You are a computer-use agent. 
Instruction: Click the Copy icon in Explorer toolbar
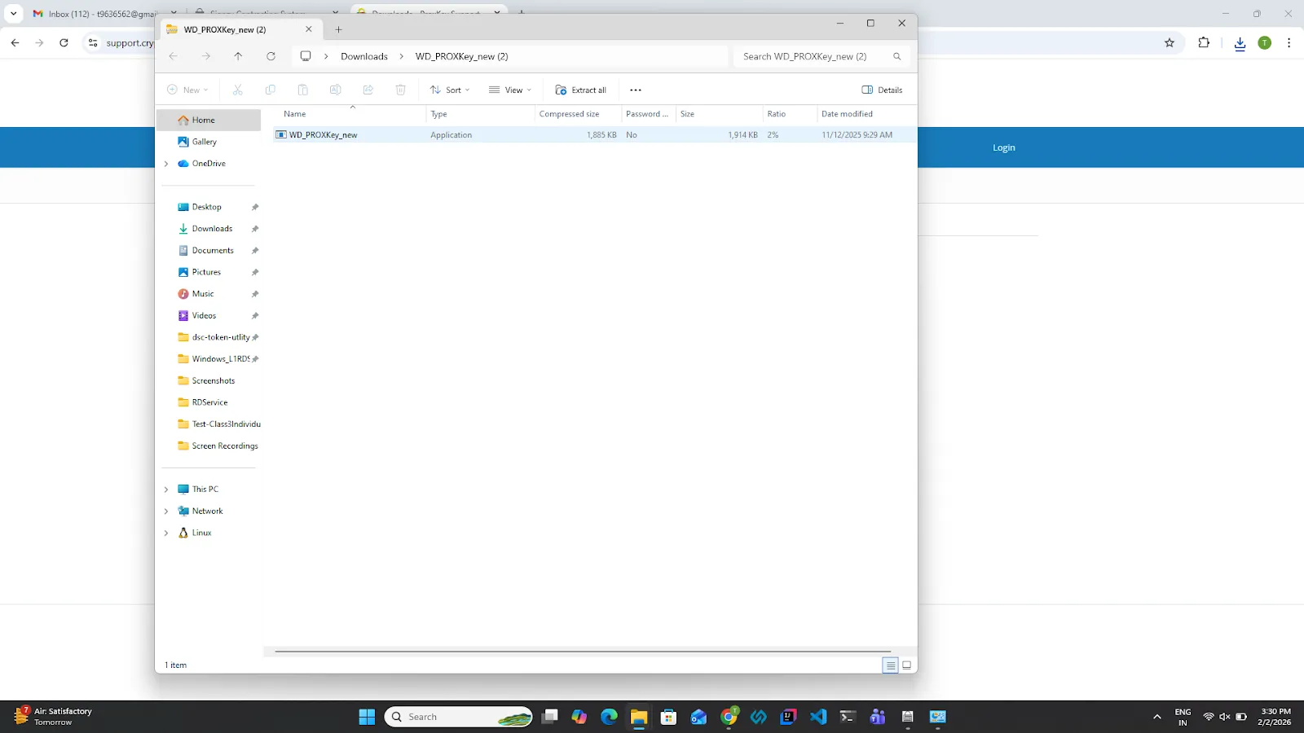point(270,90)
